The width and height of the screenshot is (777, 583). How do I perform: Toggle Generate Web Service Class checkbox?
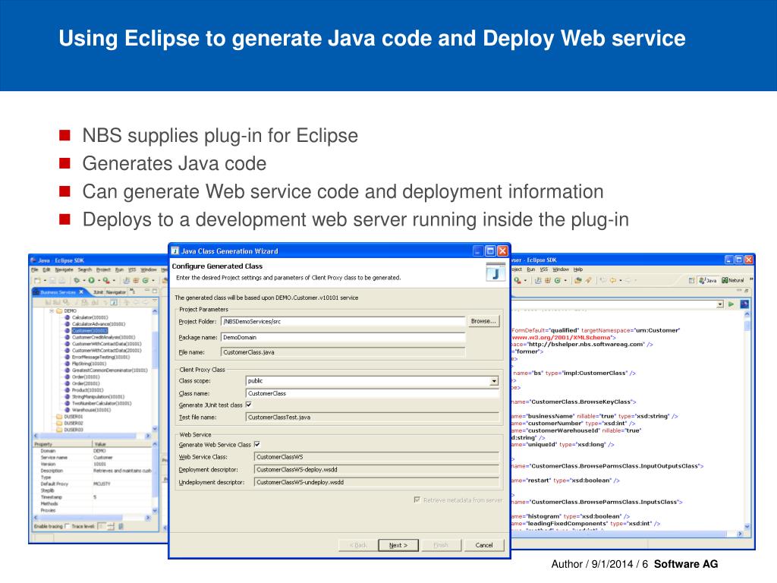click(257, 444)
